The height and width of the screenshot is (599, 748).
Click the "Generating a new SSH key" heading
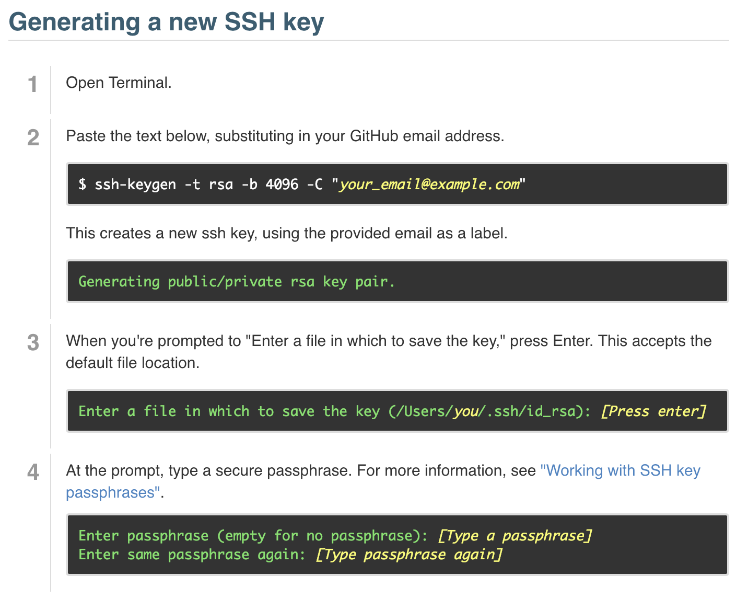click(166, 22)
